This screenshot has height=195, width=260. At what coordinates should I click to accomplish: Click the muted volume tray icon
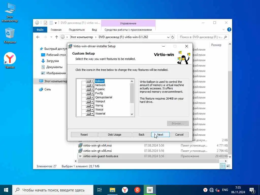[217, 190]
